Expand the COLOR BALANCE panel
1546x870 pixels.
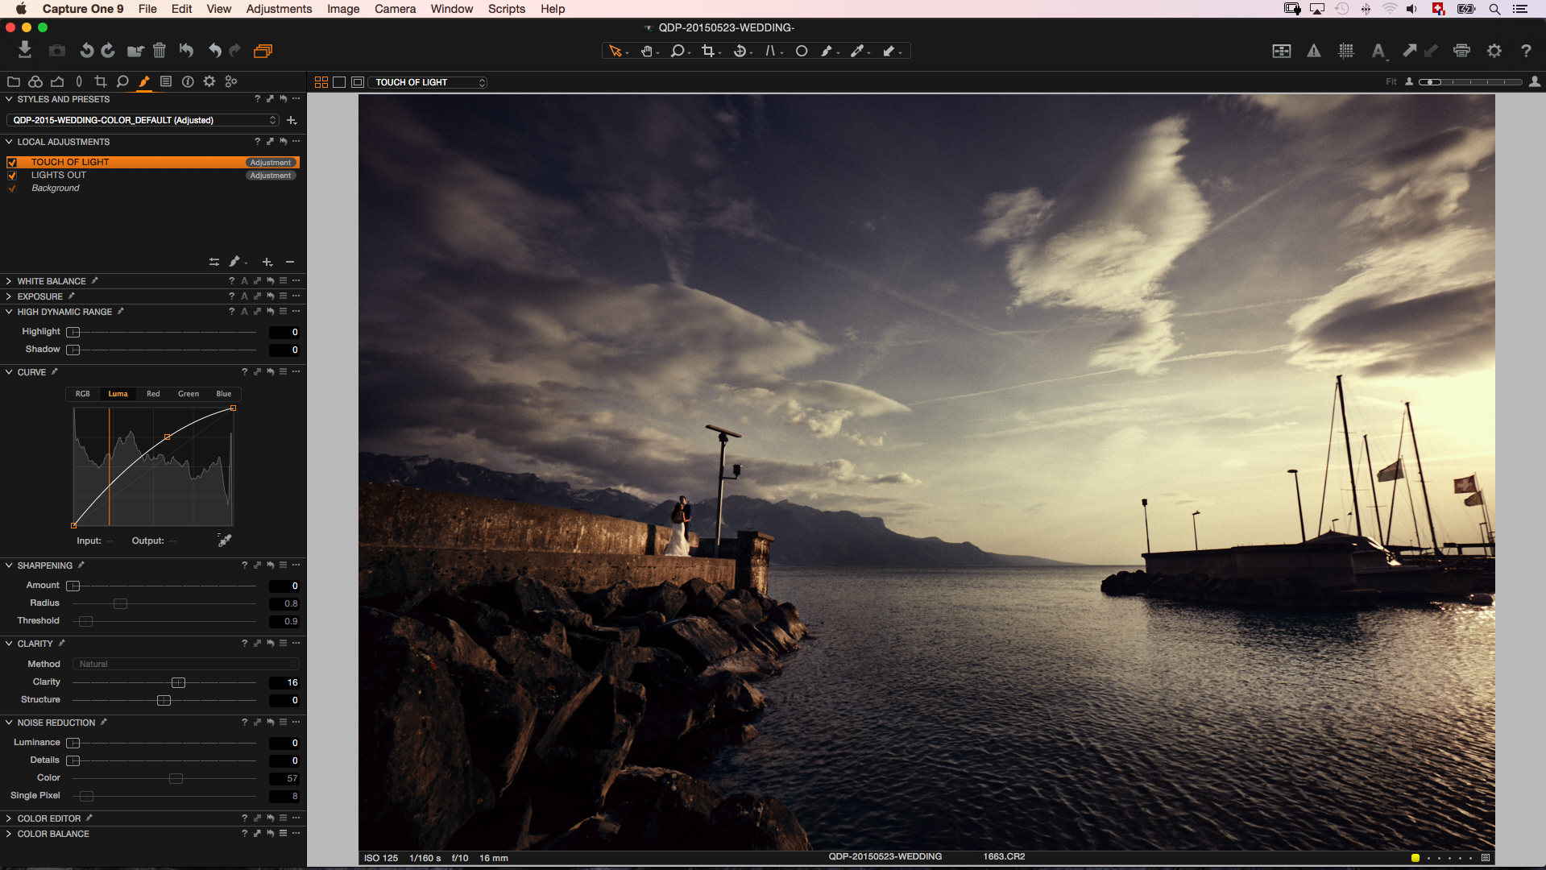point(9,834)
